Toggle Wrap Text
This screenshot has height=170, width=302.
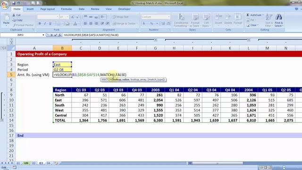[x=121, y=17]
